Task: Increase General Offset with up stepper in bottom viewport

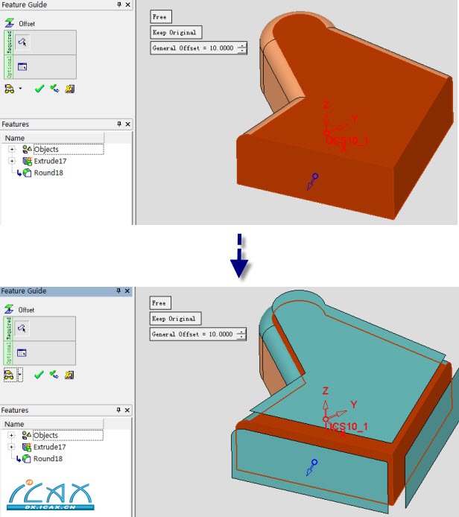Action: (x=241, y=332)
